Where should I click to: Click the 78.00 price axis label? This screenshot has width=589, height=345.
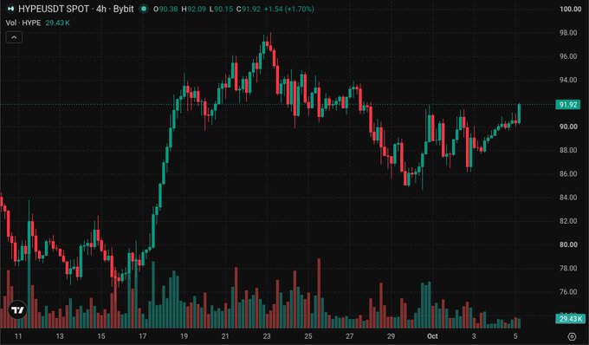[x=568, y=268]
